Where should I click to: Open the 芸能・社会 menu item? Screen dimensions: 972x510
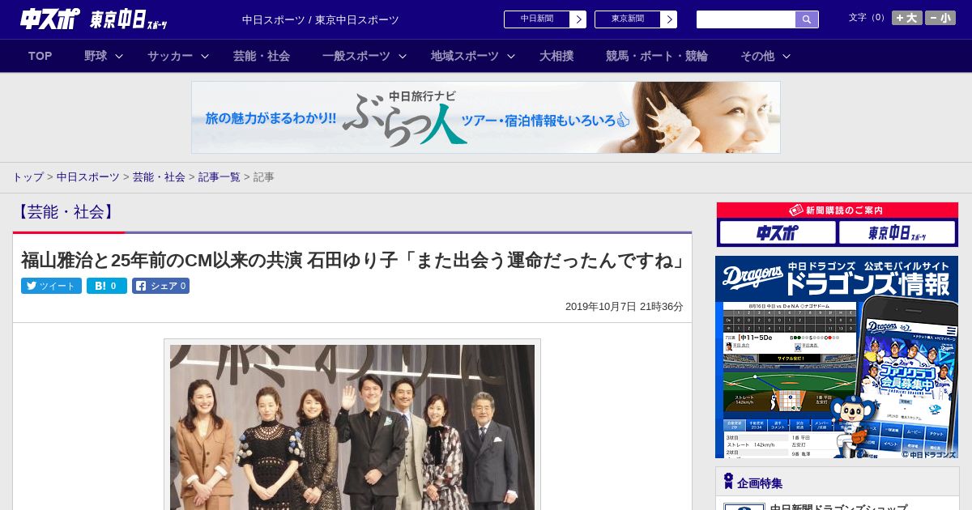pos(262,56)
